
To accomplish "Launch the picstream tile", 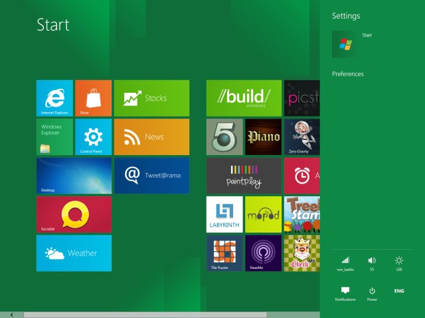I will coord(302,98).
